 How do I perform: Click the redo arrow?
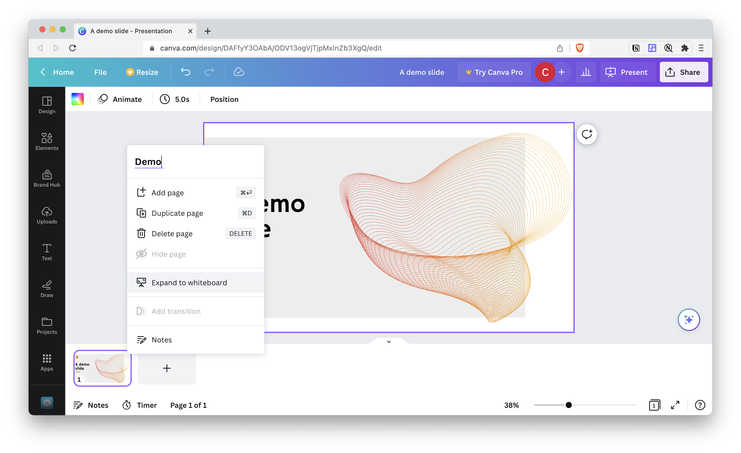pyautogui.click(x=209, y=72)
